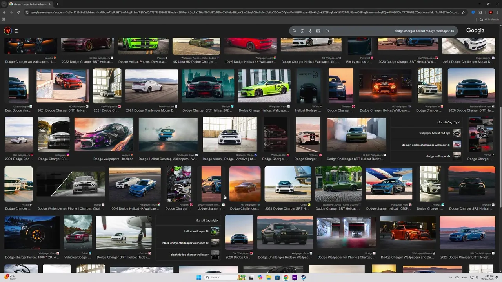Image resolution: width=502 pixels, height=282 pixels.
Task: Click the address bar URL
Action: [244, 12]
